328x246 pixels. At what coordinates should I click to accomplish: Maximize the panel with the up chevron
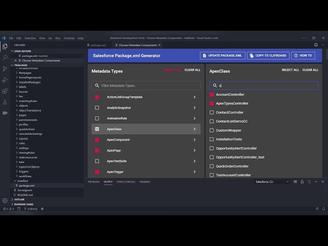click(x=316, y=182)
